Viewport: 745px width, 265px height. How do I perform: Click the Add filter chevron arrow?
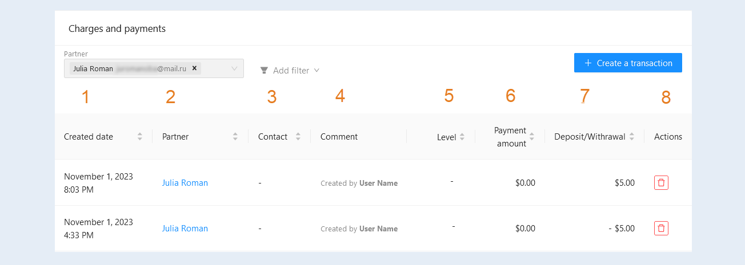click(x=317, y=71)
